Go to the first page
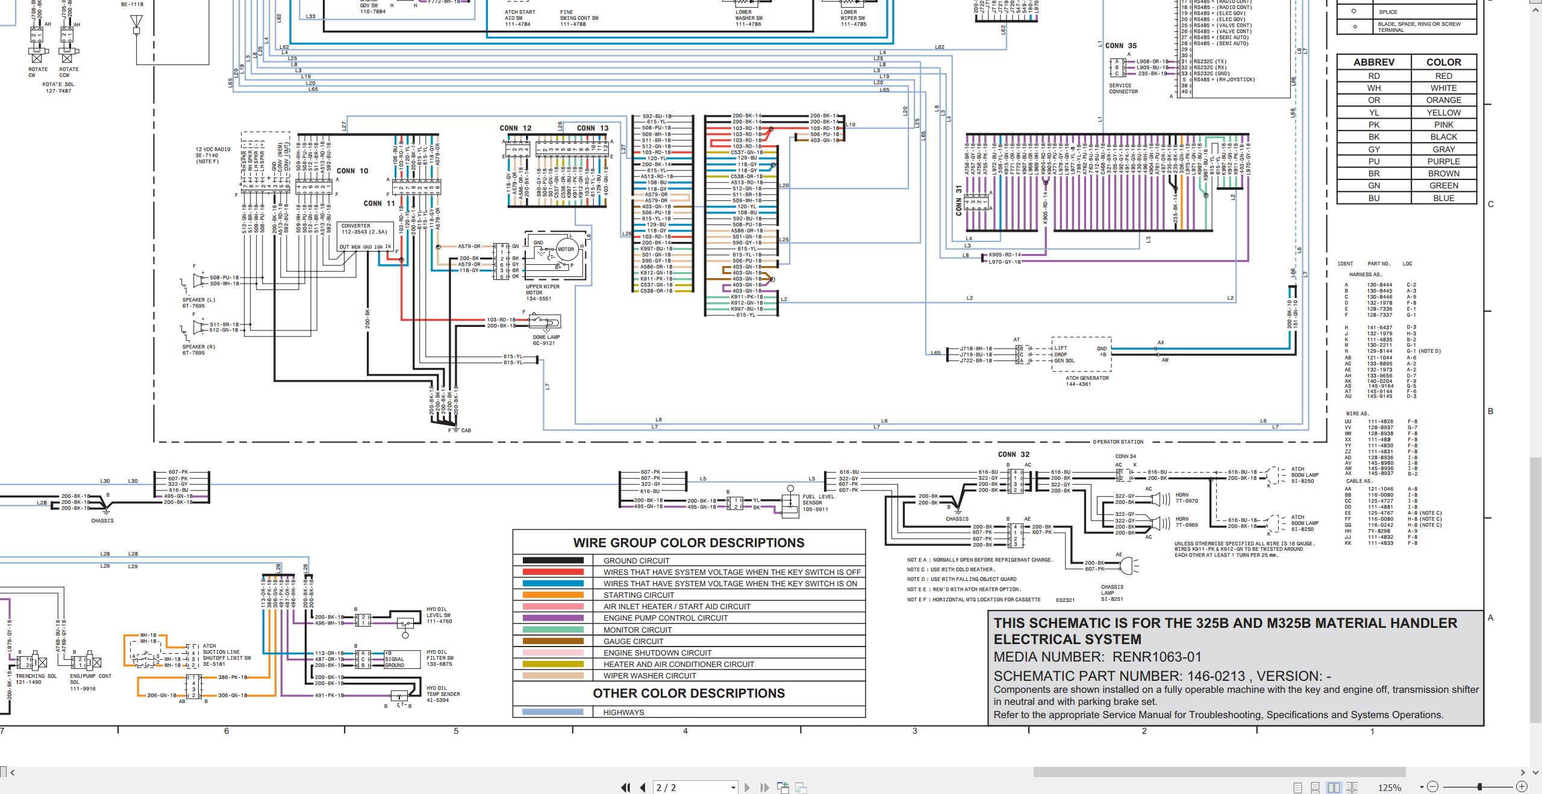The height and width of the screenshot is (794, 1542). click(x=626, y=787)
